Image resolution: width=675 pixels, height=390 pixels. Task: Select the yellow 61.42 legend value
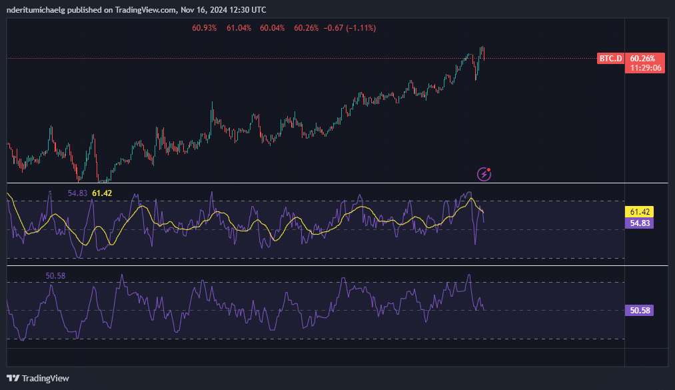point(101,193)
